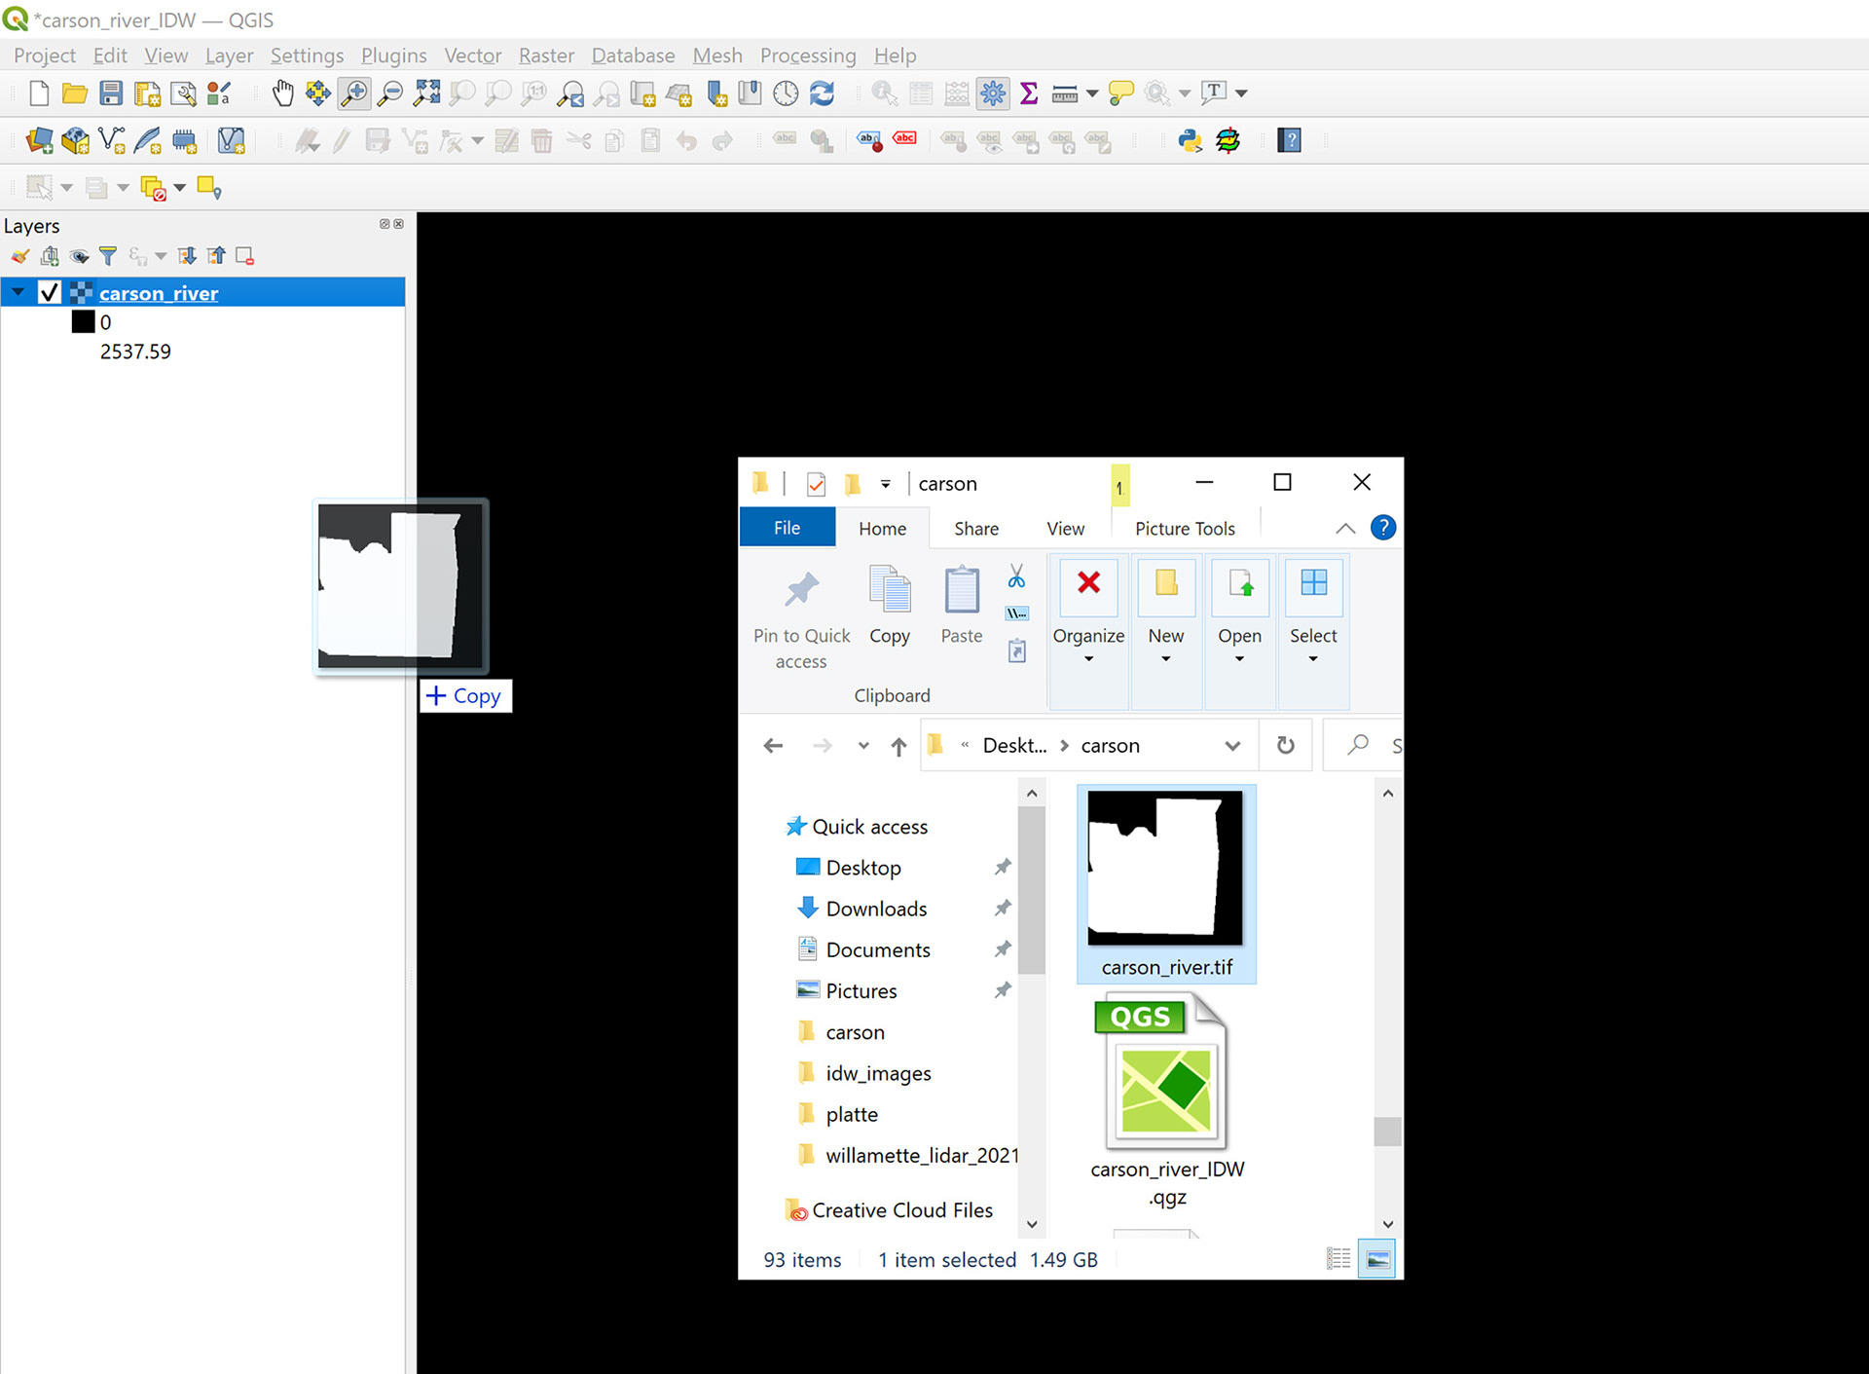Open Deselect Features dropdown arrow
1869x1374 pixels.
coord(180,188)
